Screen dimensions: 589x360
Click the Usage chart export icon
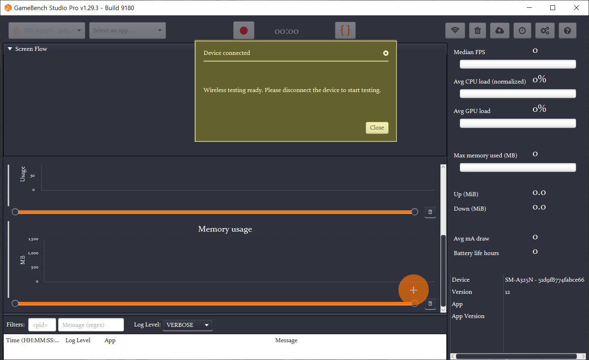430,212
